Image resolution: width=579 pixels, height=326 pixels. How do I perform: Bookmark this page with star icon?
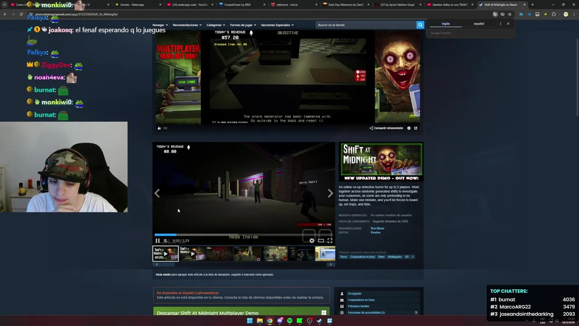pos(510,14)
